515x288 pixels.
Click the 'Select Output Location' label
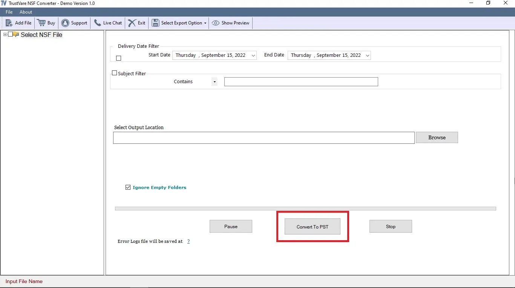(139, 127)
